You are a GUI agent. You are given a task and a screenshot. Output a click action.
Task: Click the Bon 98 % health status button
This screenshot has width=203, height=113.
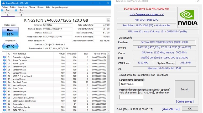pos(10,32)
